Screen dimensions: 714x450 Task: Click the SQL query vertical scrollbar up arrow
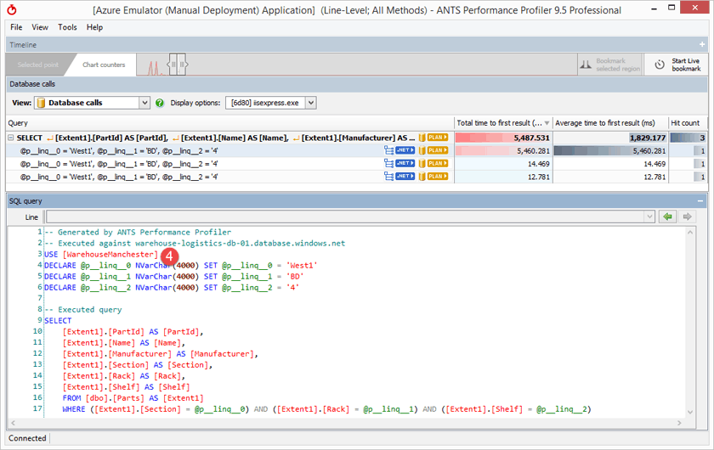click(690, 232)
